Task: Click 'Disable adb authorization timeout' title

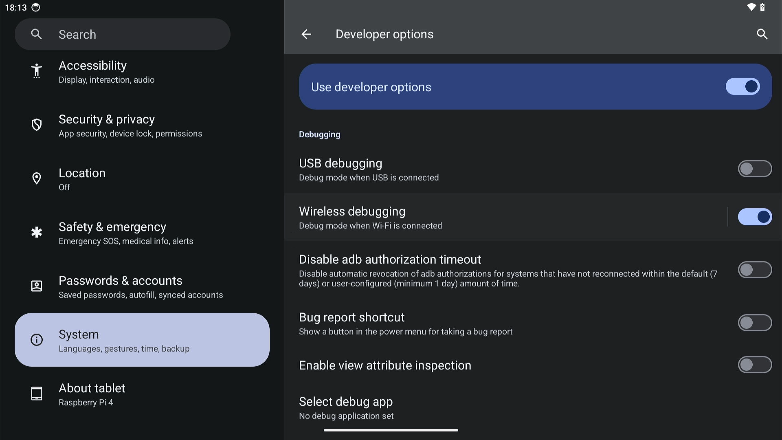Action: (x=390, y=260)
